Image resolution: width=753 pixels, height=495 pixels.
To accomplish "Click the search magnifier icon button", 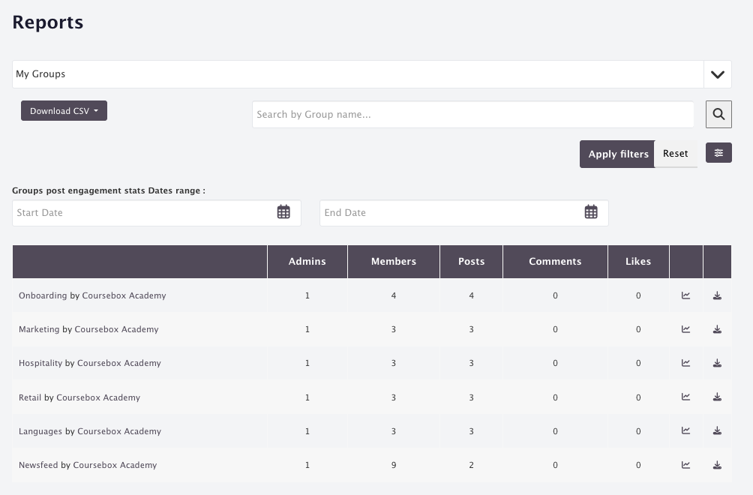I will (718, 114).
